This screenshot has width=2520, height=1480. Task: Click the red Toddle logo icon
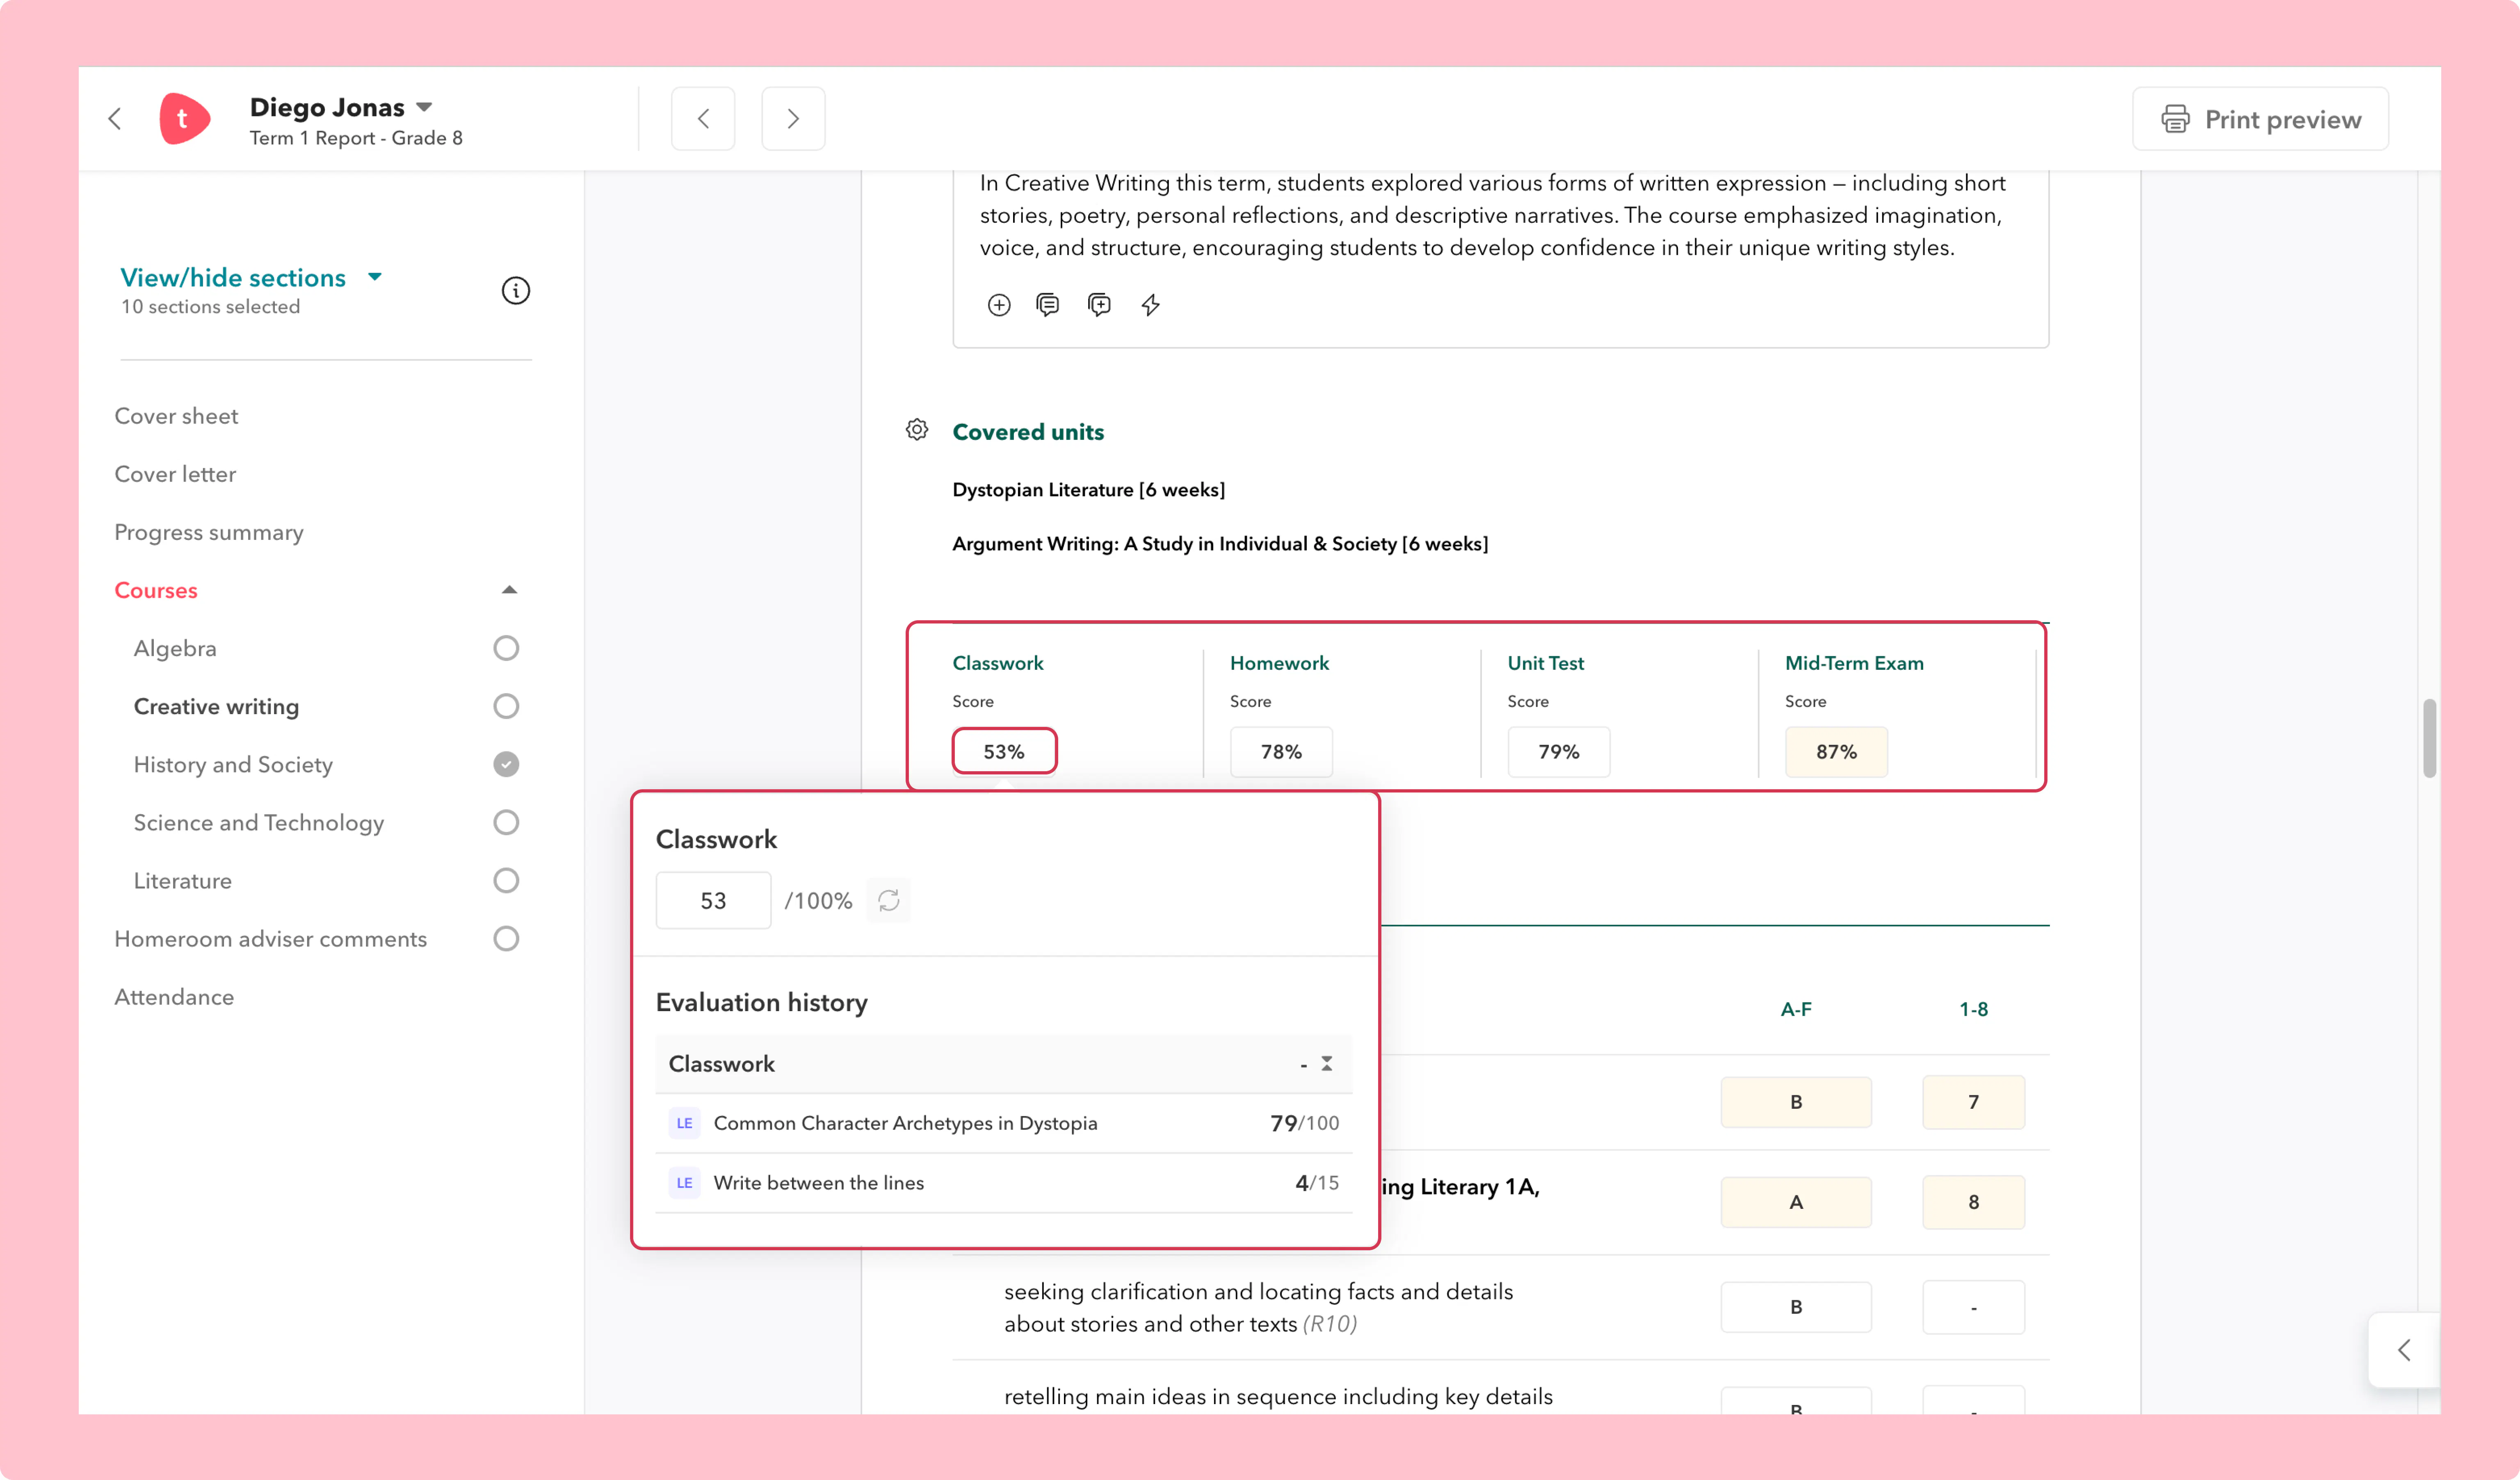point(184,119)
